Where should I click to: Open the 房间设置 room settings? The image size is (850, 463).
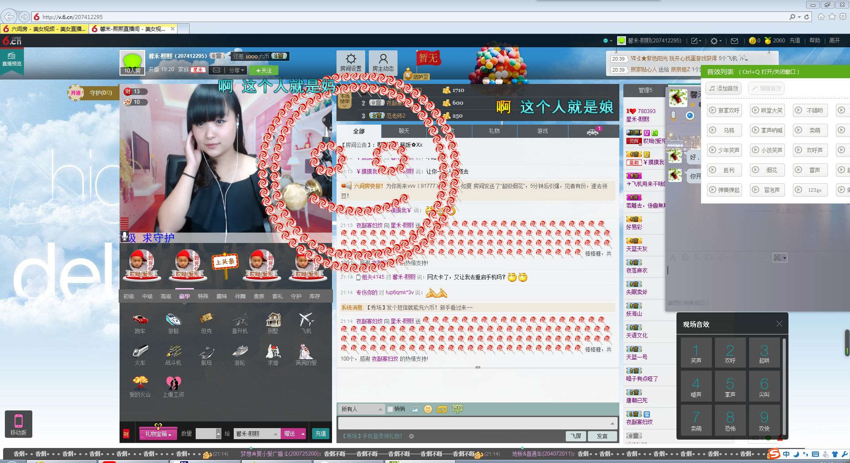pos(351,62)
